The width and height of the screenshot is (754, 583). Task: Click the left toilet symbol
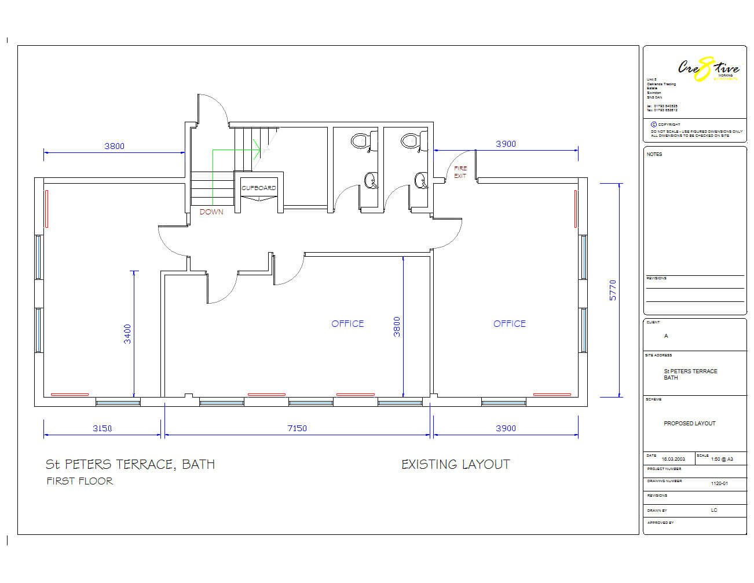click(x=360, y=140)
